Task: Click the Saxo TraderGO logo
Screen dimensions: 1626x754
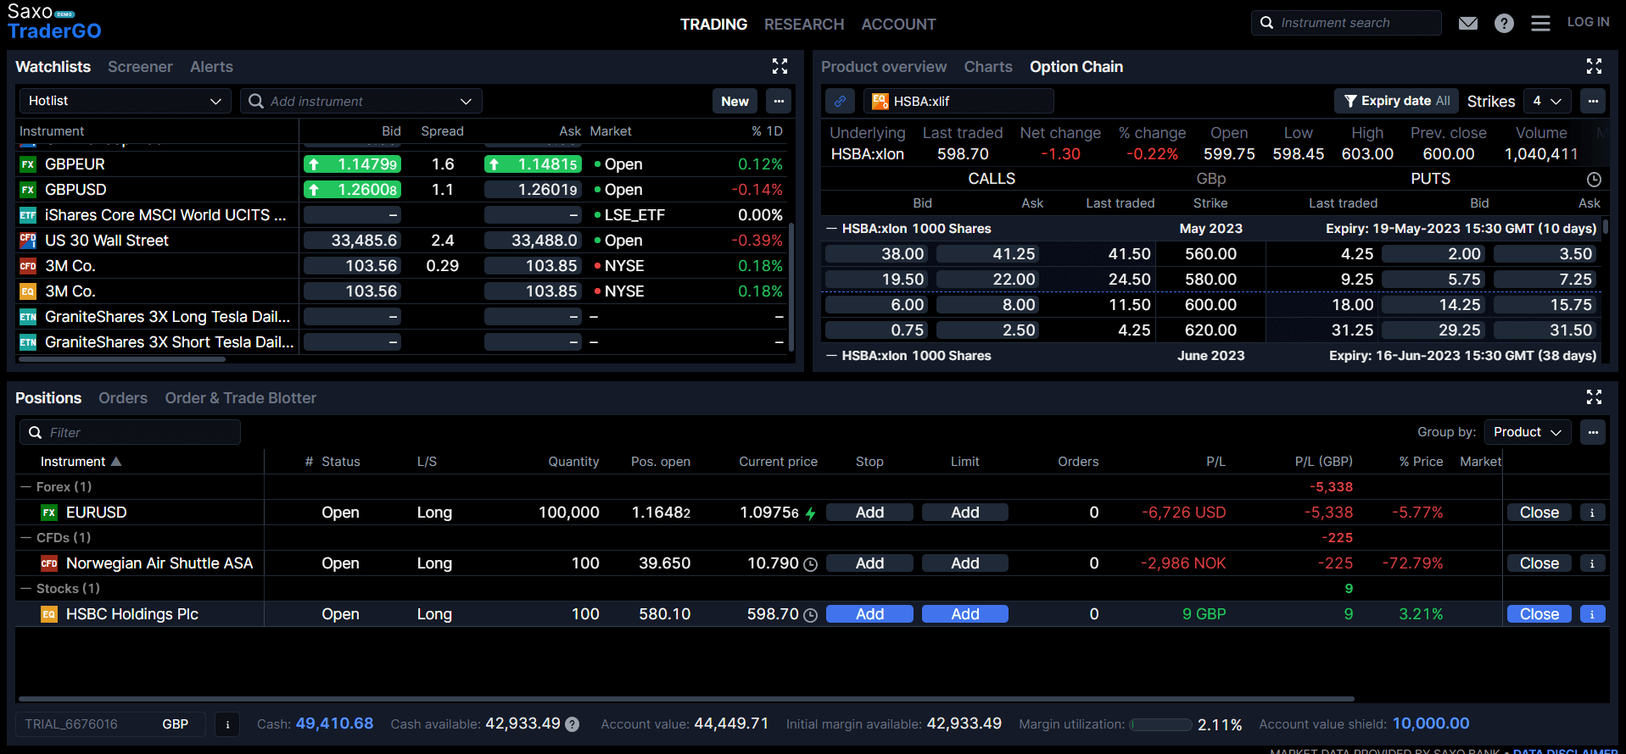Action: (x=54, y=22)
